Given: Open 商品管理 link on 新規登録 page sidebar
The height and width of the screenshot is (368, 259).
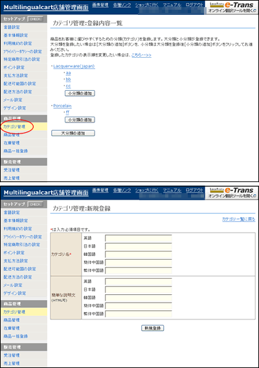Looking at the screenshot, I should (12, 320).
